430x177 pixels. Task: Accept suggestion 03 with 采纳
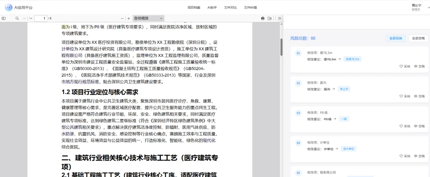click(x=405, y=126)
